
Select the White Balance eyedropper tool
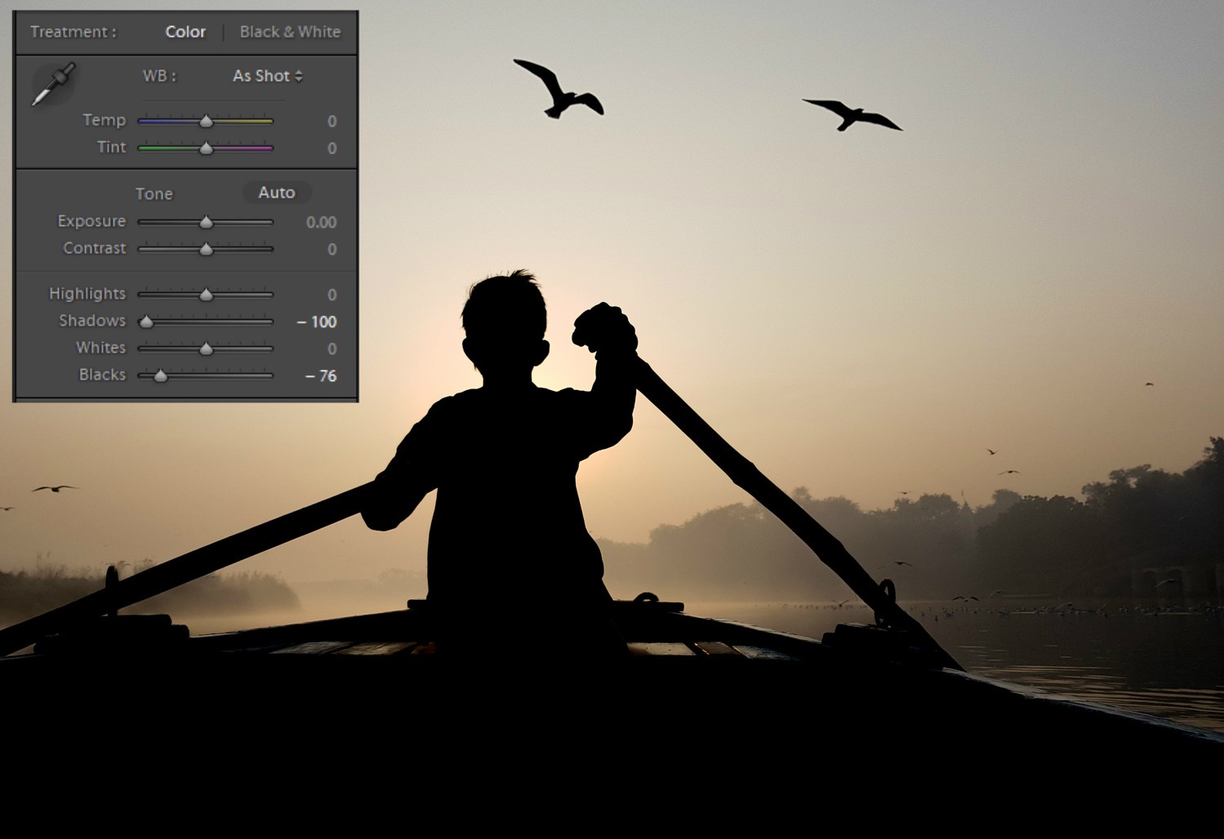51,84
